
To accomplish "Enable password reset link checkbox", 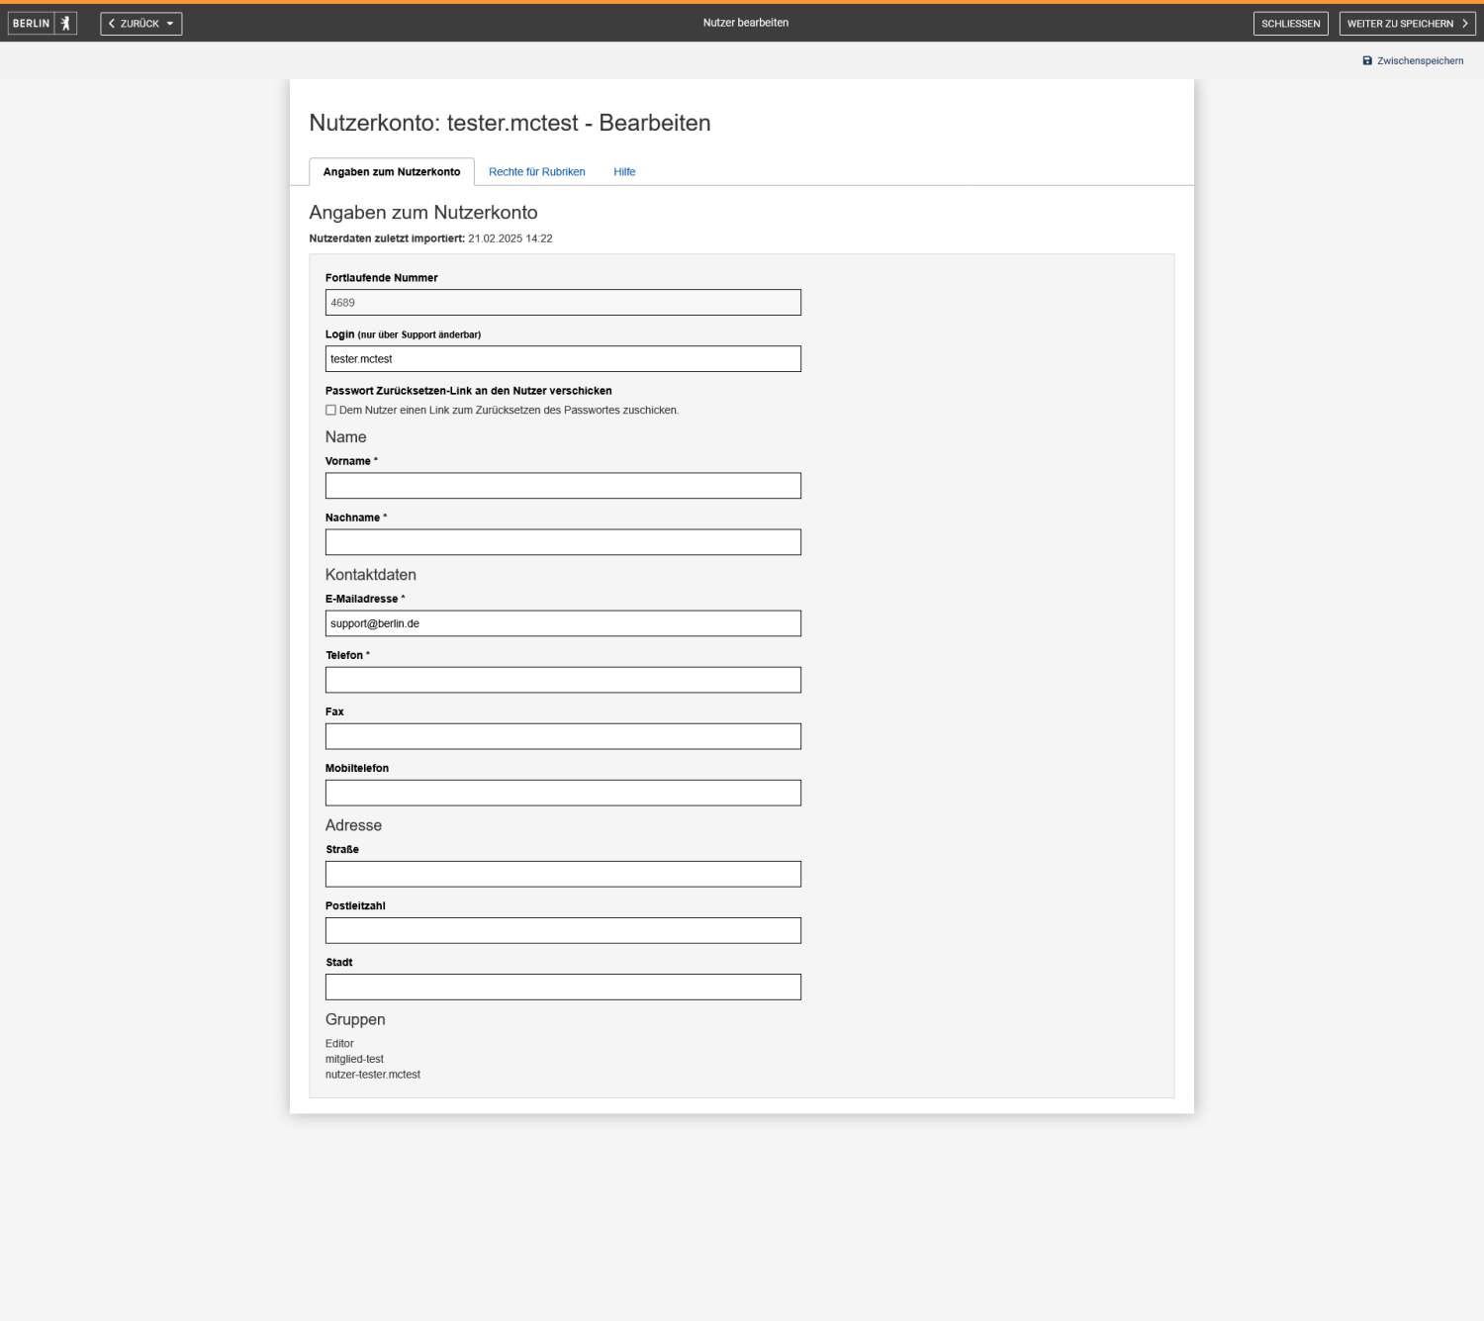I will point(330,411).
